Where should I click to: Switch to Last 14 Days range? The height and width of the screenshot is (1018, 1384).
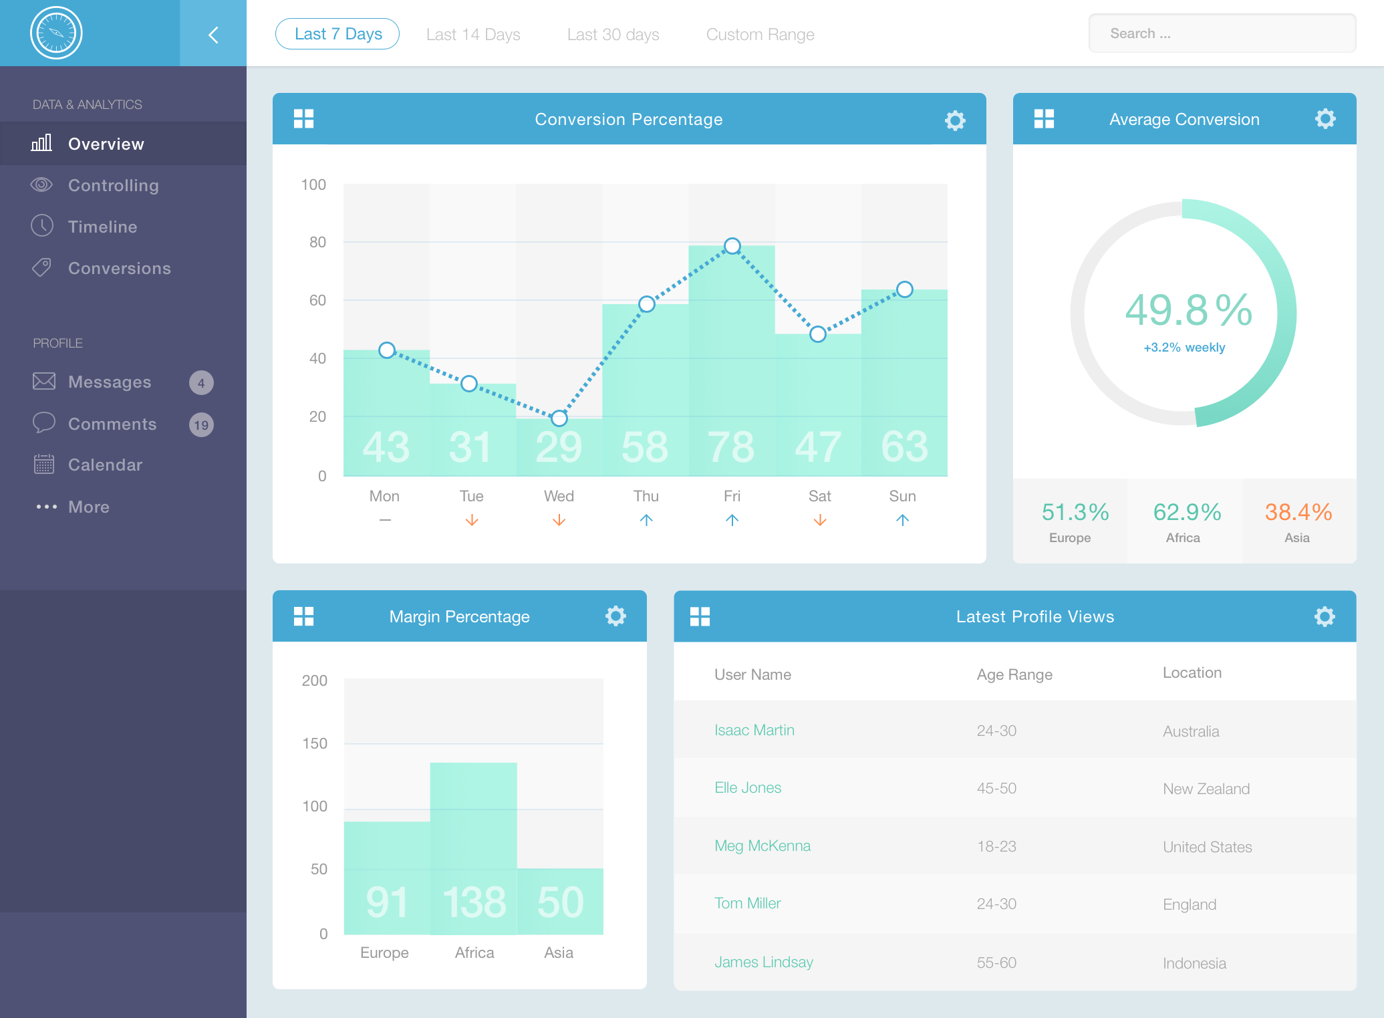click(x=472, y=35)
